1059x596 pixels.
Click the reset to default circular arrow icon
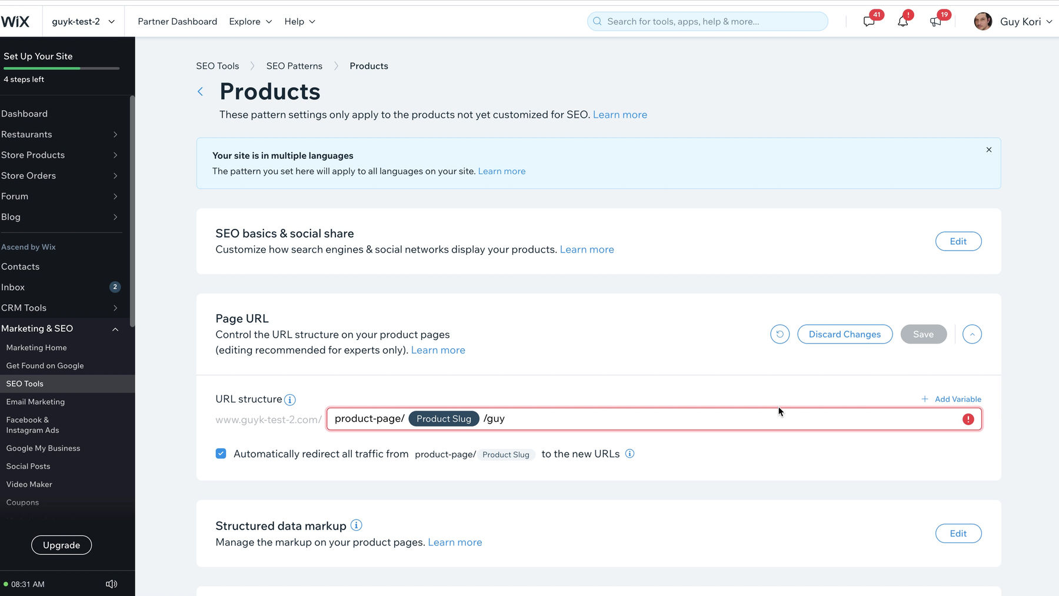click(780, 334)
